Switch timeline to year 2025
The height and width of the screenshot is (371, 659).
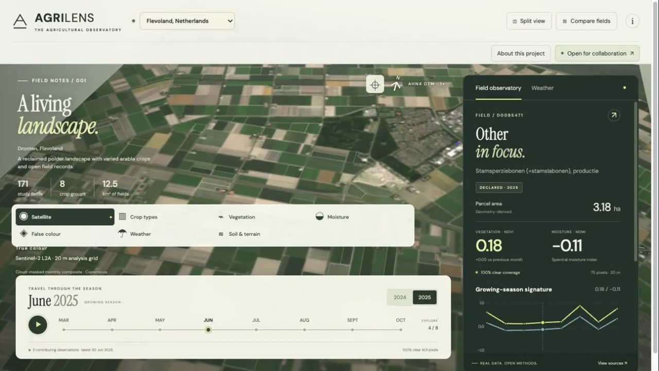pos(425,297)
